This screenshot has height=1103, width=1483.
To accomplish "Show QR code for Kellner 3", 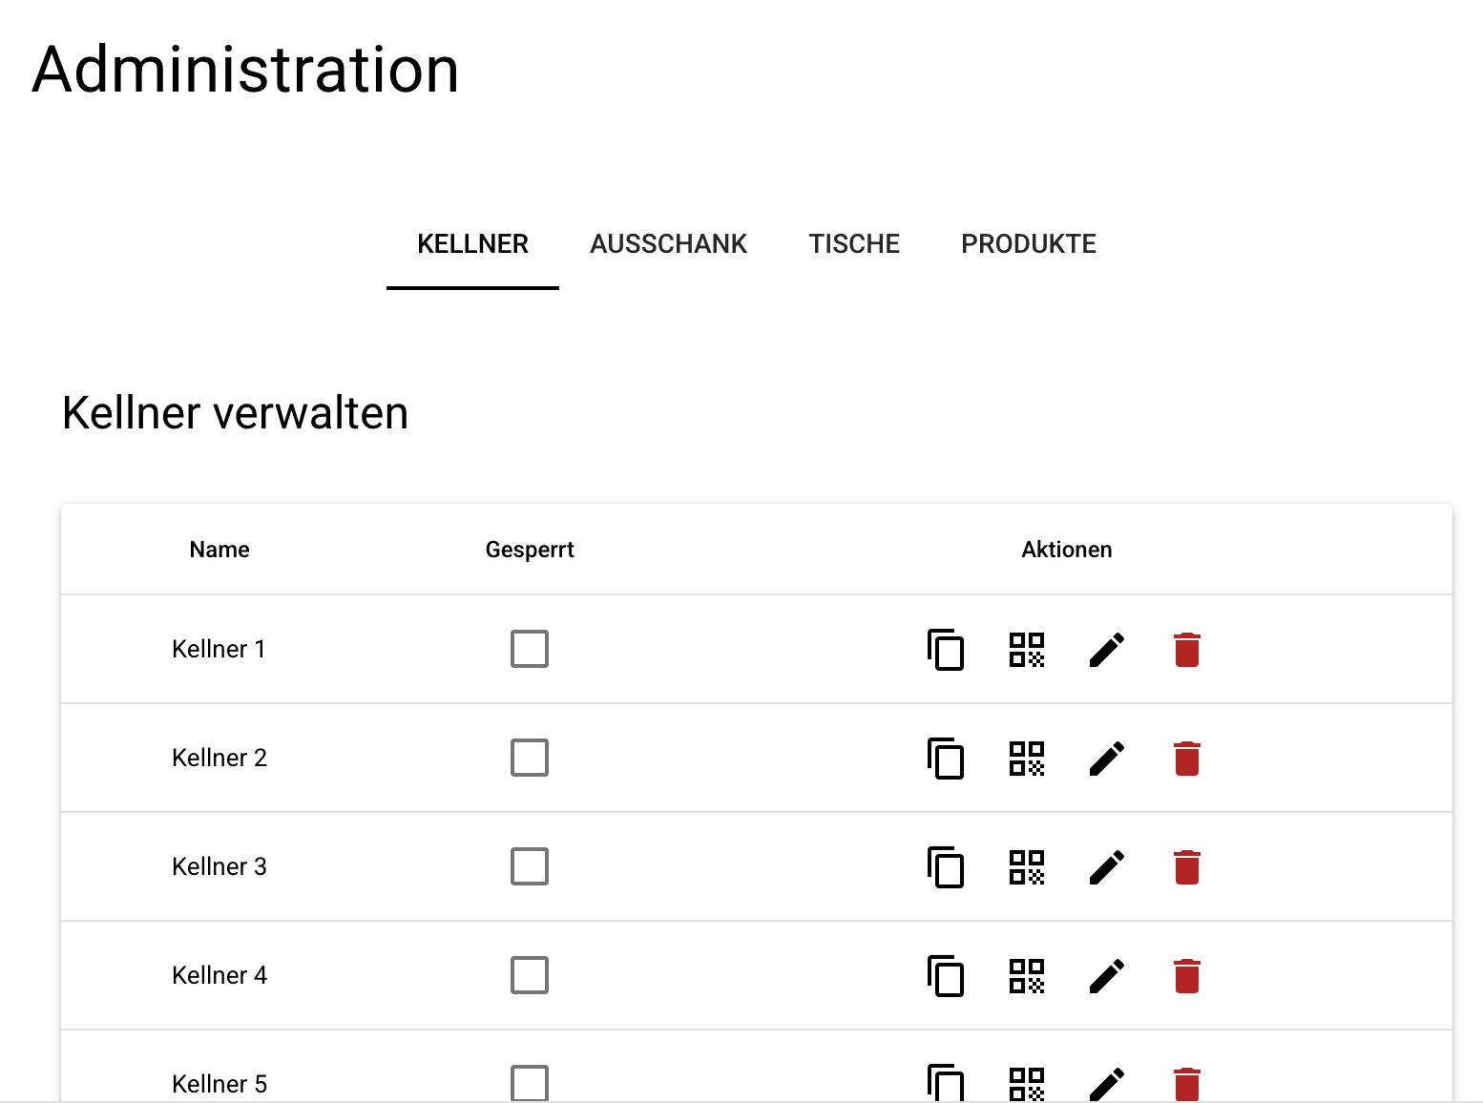I will [x=1027, y=867].
